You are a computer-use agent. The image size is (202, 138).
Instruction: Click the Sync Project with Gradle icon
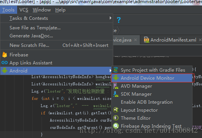[x=116, y=70]
